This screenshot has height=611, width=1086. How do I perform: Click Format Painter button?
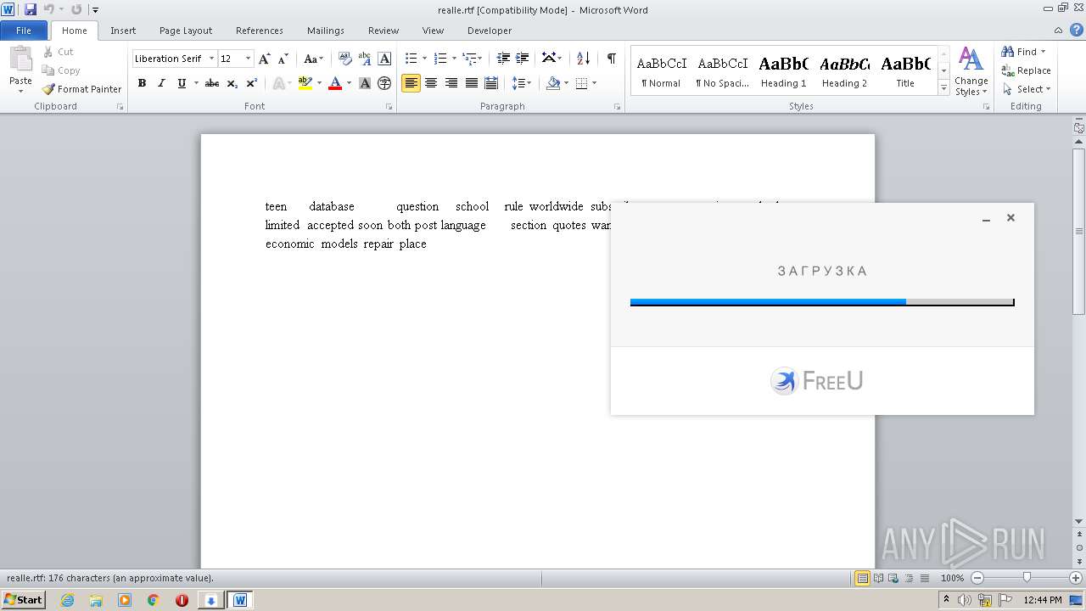[81, 89]
